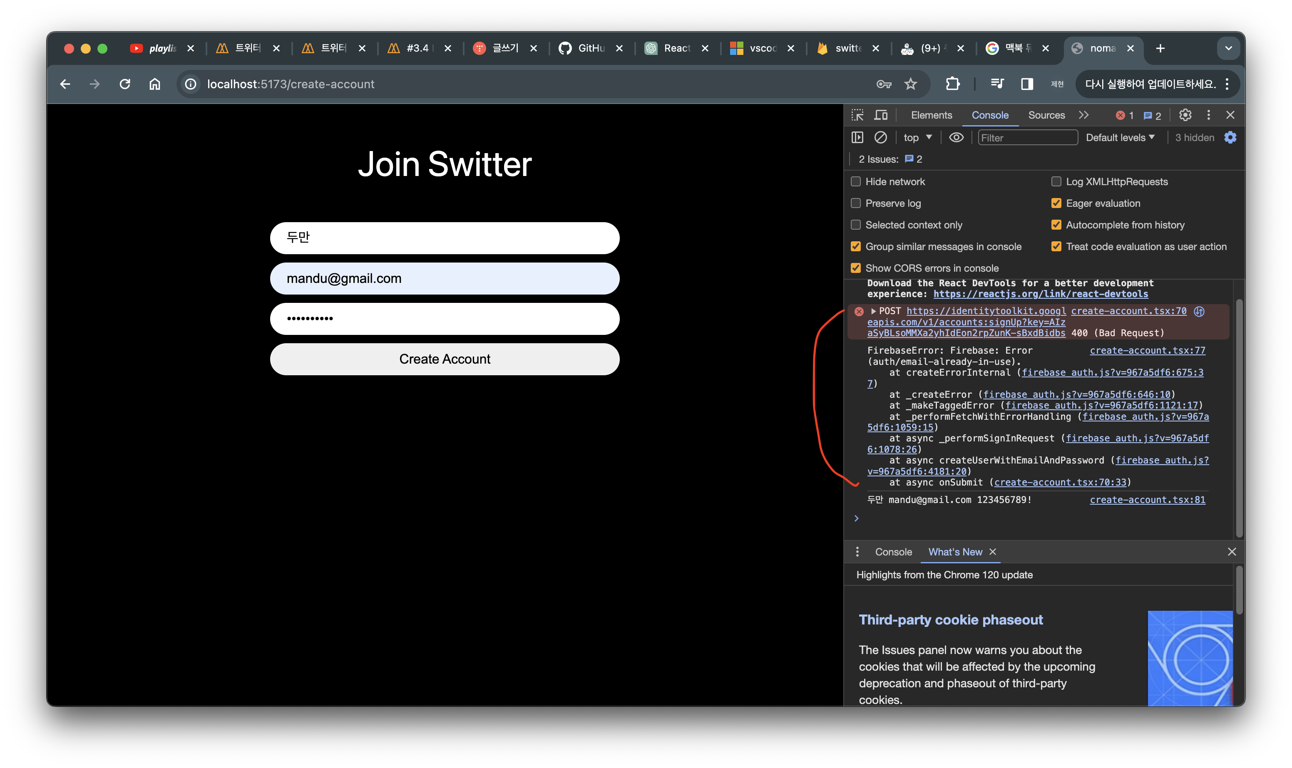The width and height of the screenshot is (1292, 768).
Task: Click the error count badge
Action: tap(1124, 115)
